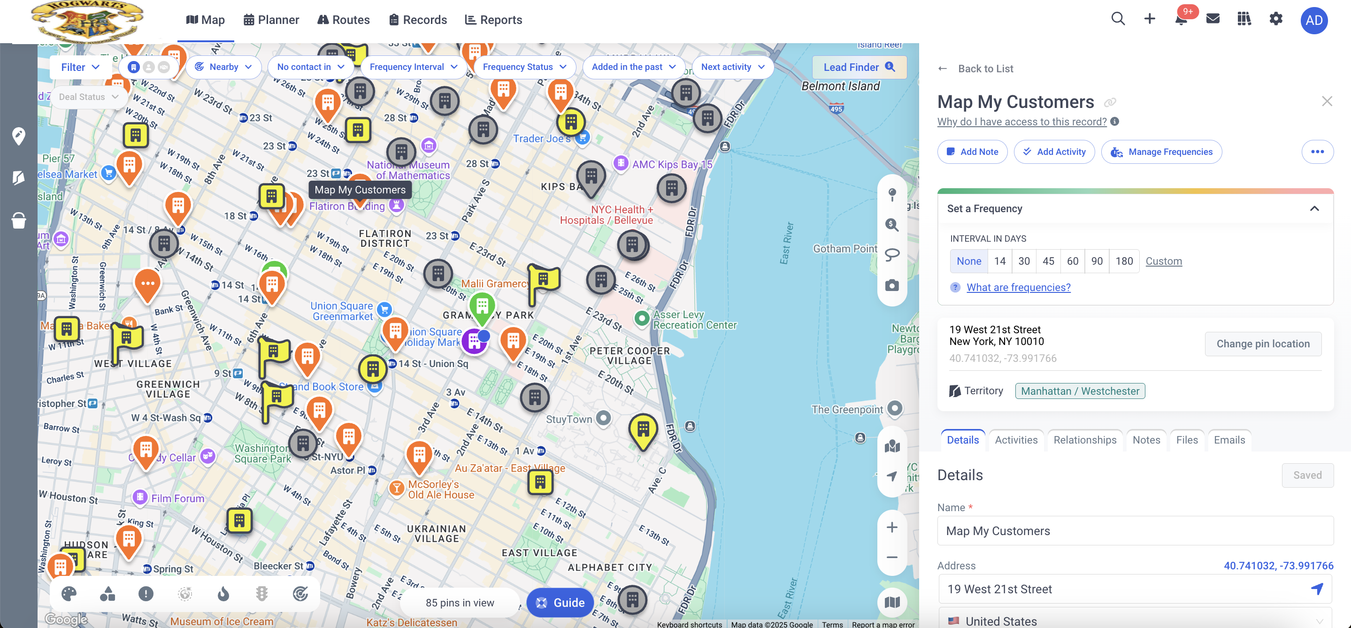Click the map type icon at bottom right
The image size is (1351, 628).
pyautogui.click(x=892, y=602)
